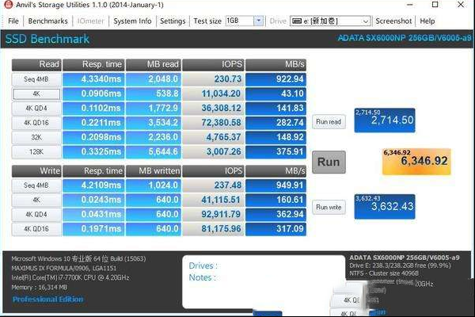Click the Drive E: 238.3/238.2GB free line
This screenshot has height=317, width=475.
point(400,265)
